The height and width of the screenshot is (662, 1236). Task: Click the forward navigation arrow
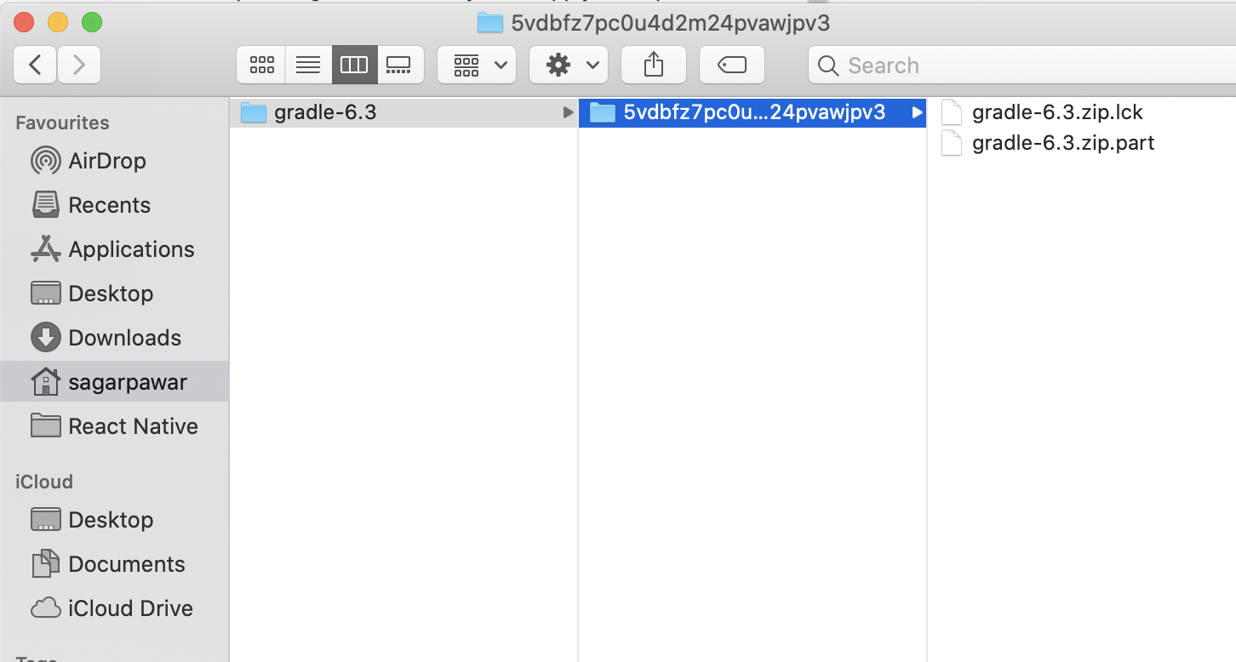click(x=79, y=65)
